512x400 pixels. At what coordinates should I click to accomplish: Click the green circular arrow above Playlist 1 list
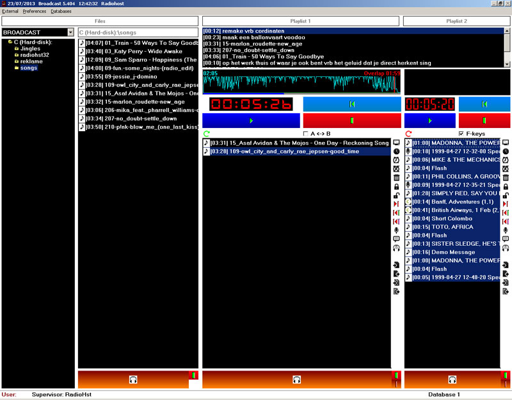click(206, 134)
